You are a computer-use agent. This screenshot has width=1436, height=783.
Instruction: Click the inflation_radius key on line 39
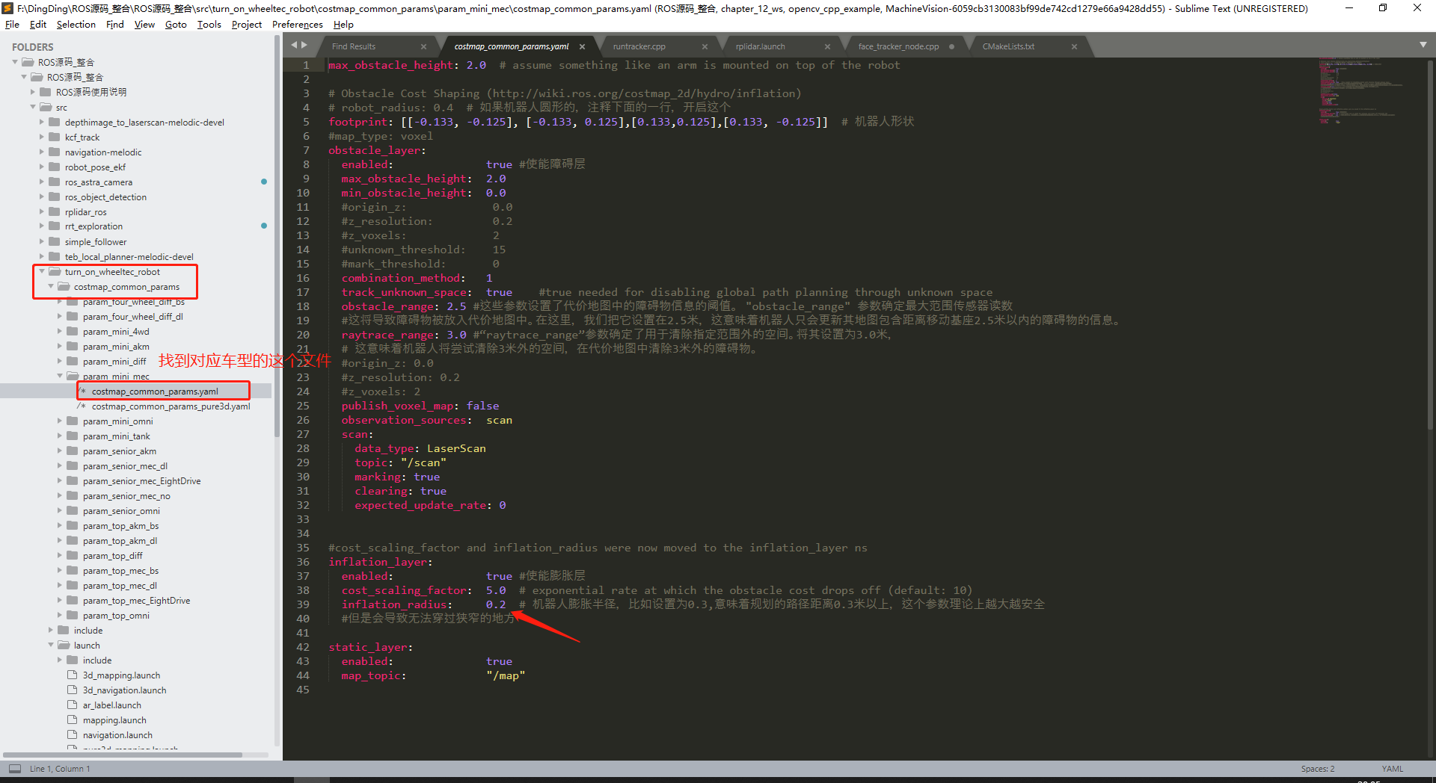point(394,604)
